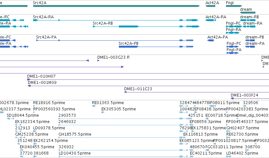Select the DME1-011C23 clone label
The width and height of the screenshot is (269, 158).
pyautogui.click(x=138, y=89)
